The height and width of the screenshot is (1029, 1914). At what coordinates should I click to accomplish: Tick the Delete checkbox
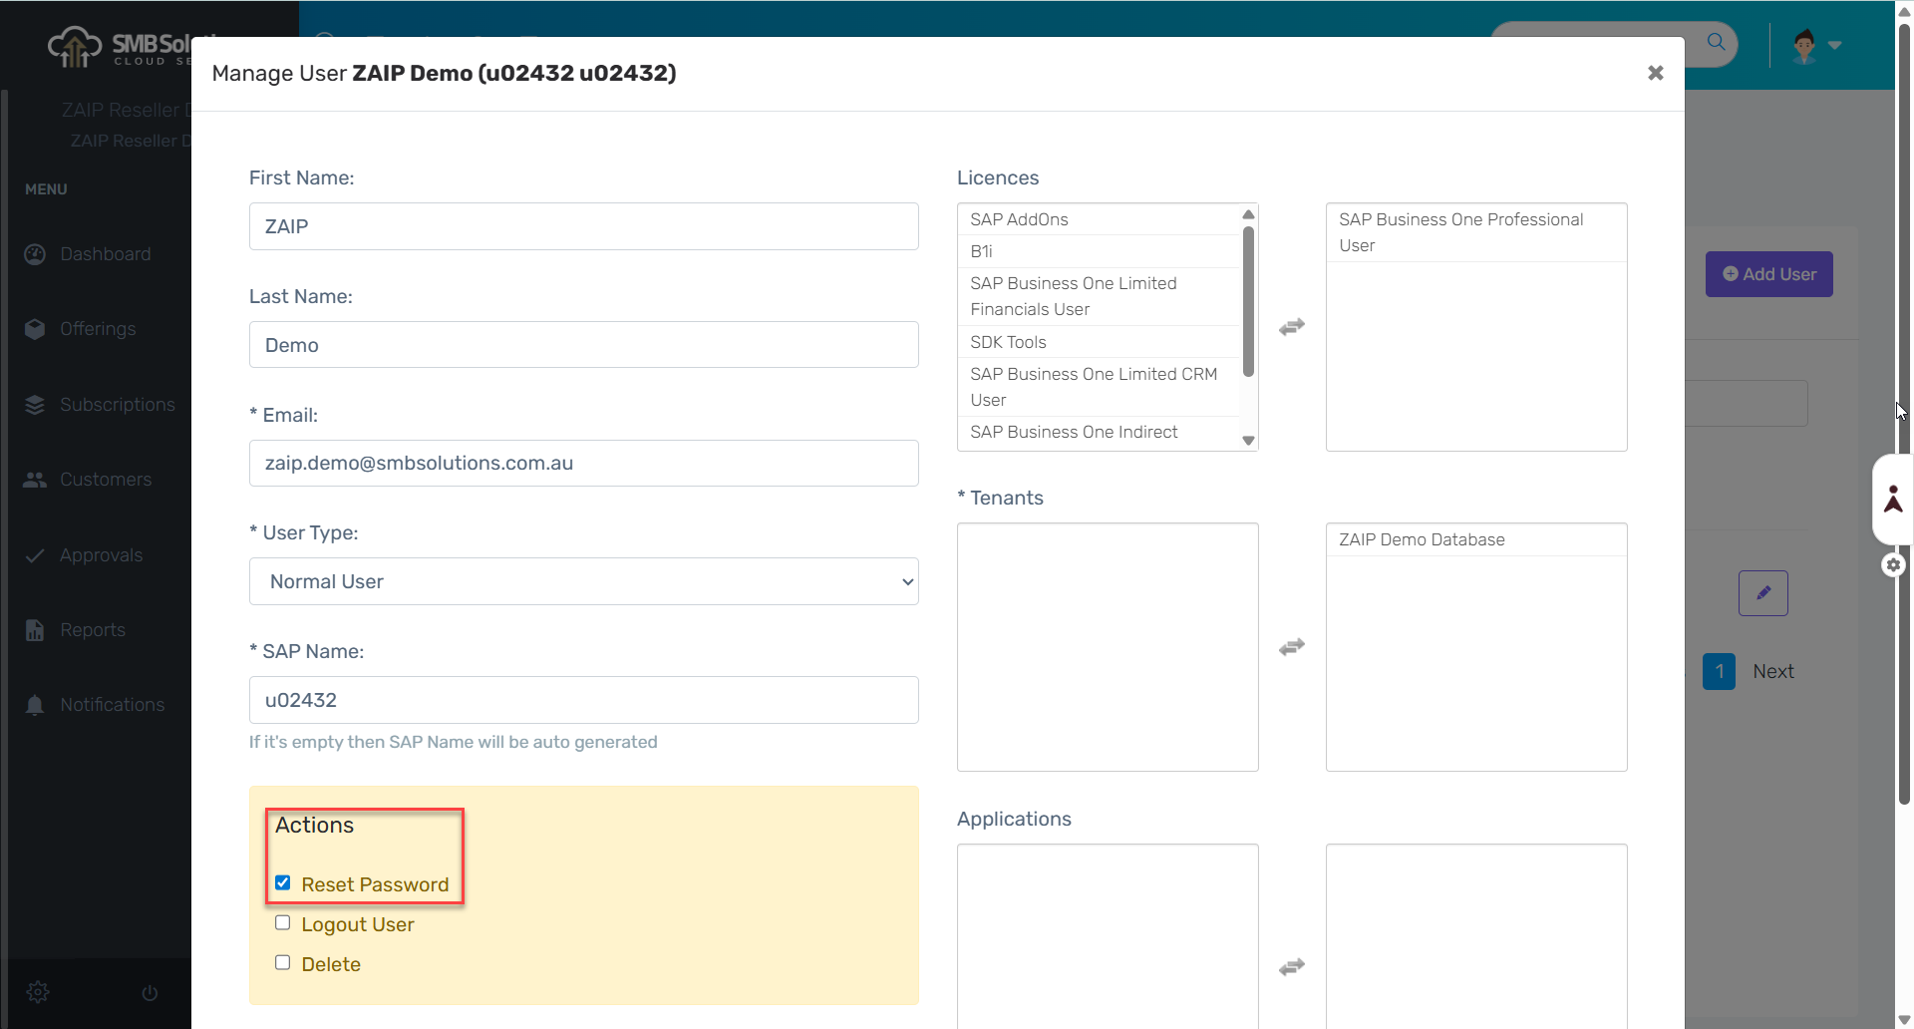283,963
